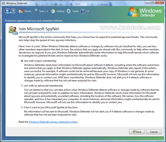Minimize the Windows Defender window
This screenshot has height=142, width=166.
[148, 3]
